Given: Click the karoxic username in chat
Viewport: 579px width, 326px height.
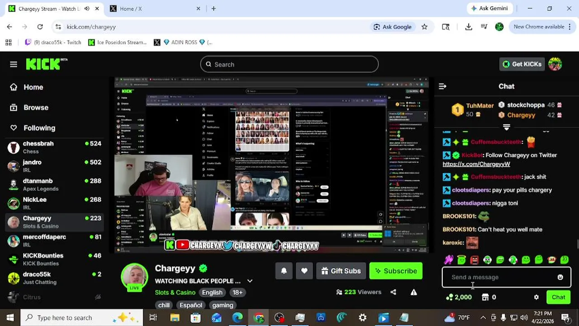Looking at the screenshot, I should pos(453,243).
